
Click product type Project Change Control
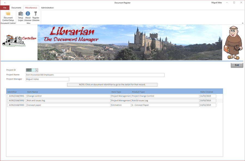pos(165,96)
